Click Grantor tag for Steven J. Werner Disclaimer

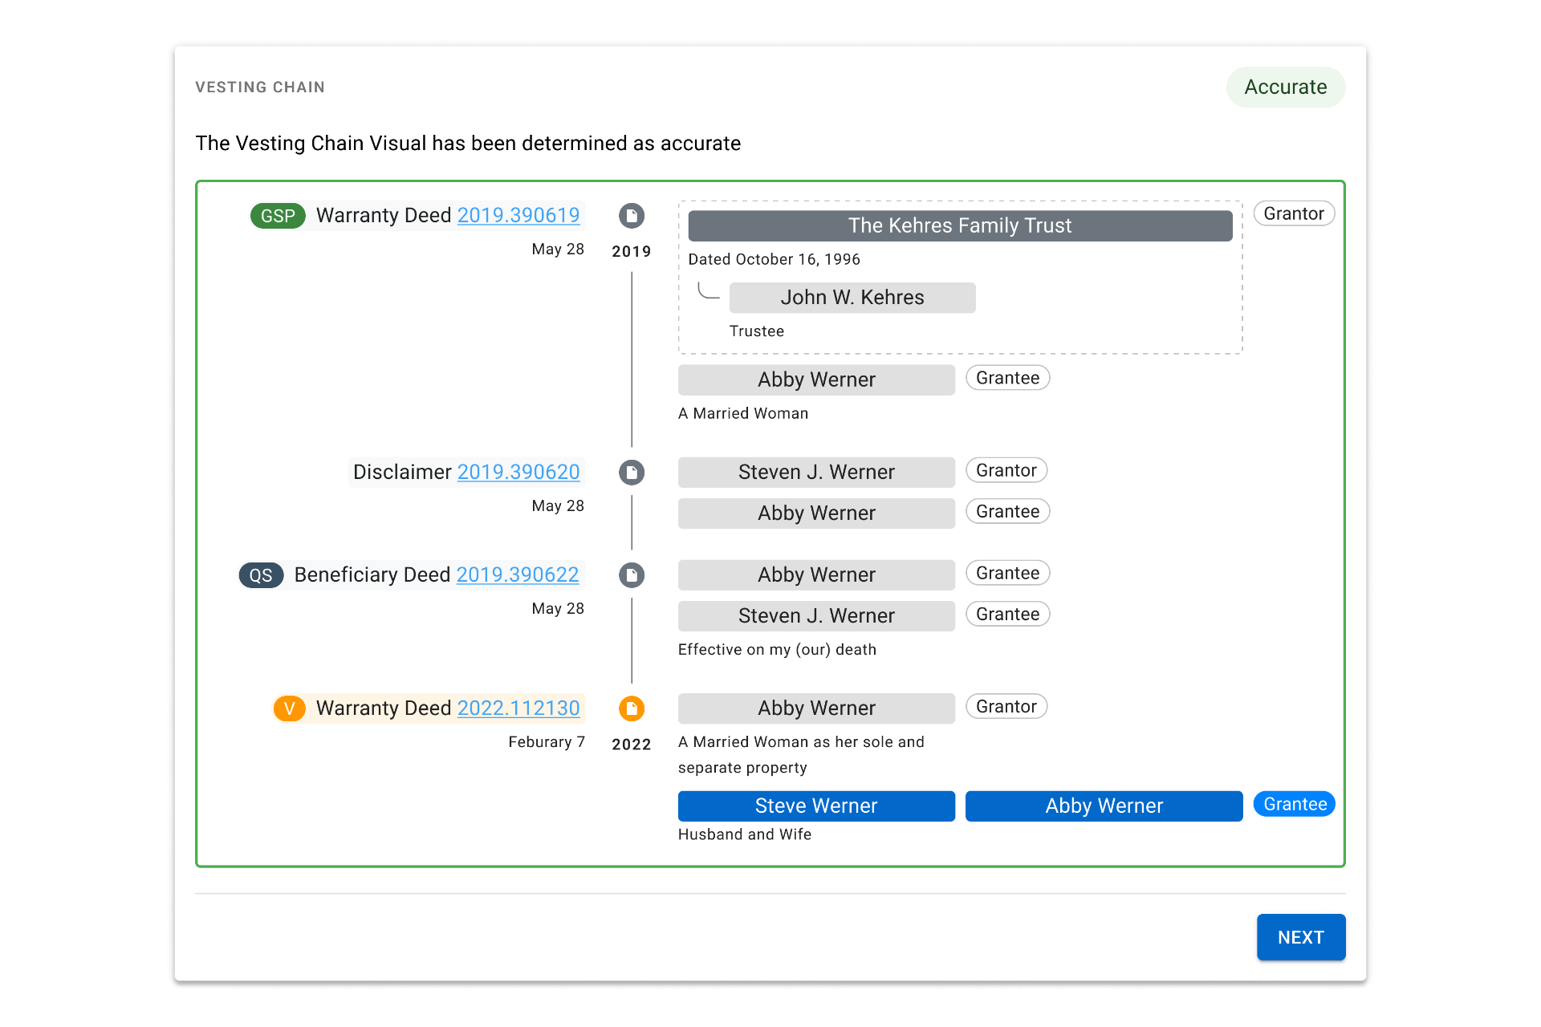pos(1006,470)
